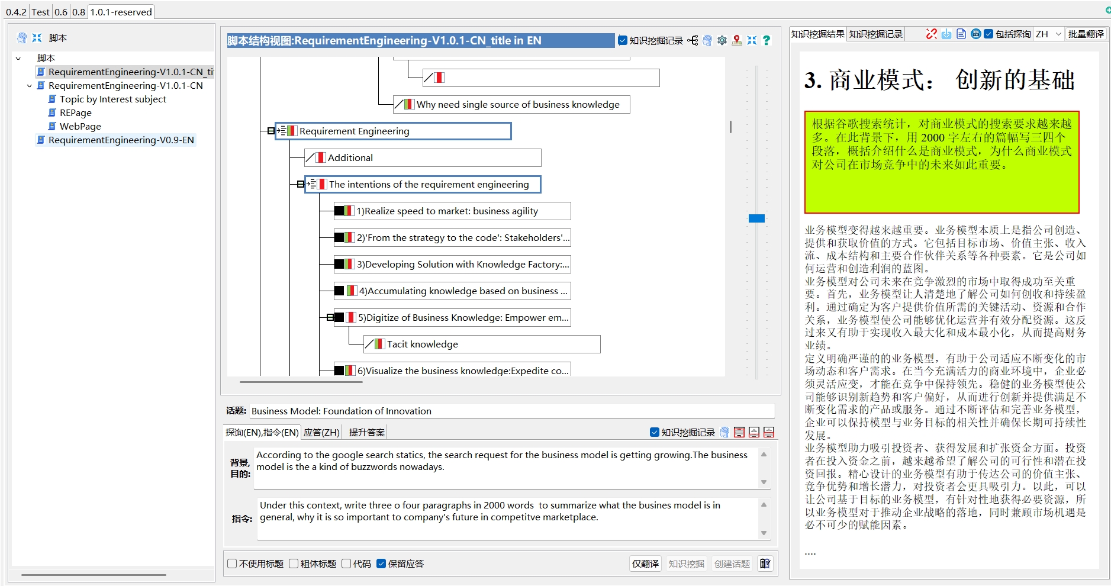Image resolution: width=1111 pixels, height=586 pixels.
Task: Click the branching tree structure icon
Action: (693, 40)
